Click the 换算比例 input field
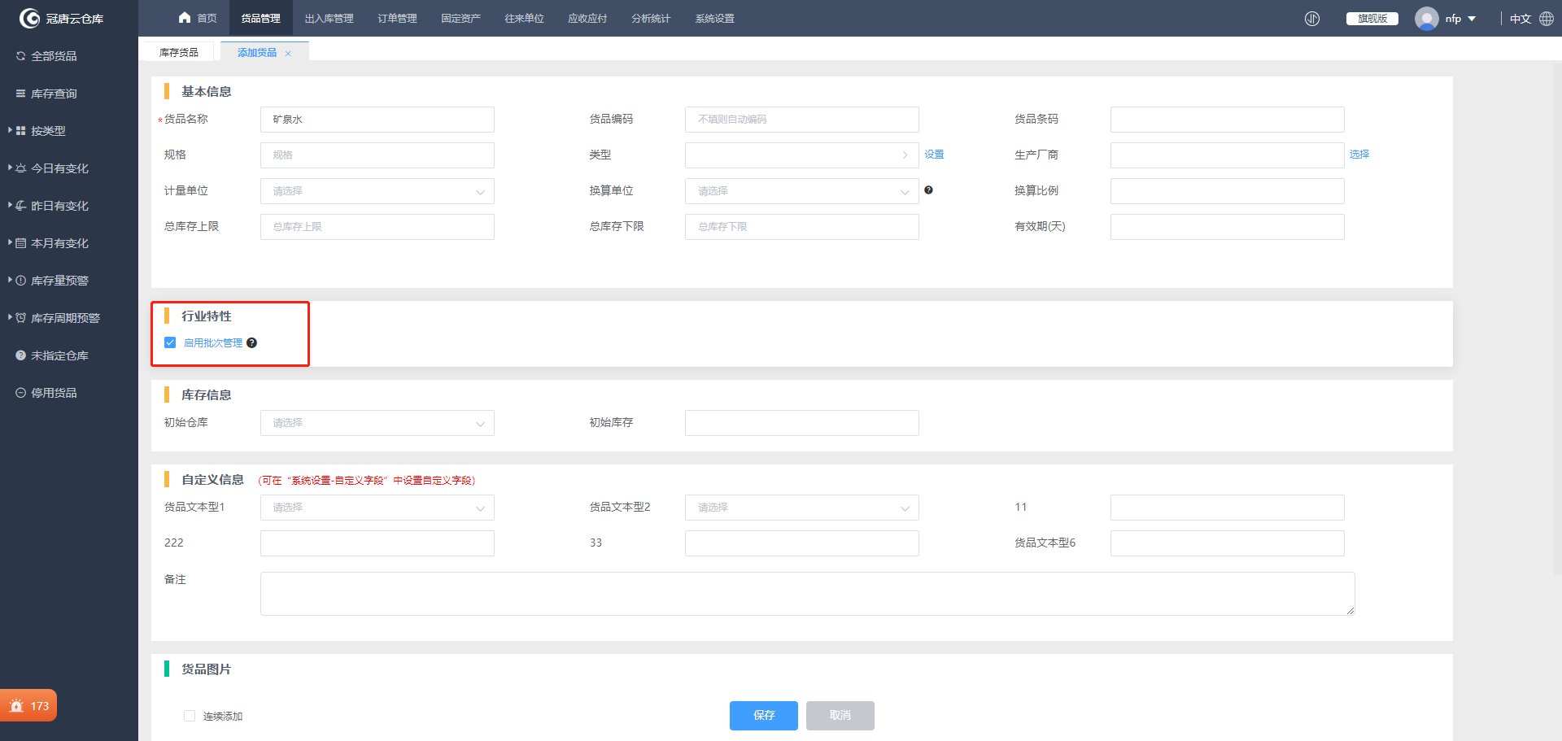Screen dimensions: 1562x741 pyautogui.click(x=1228, y=191)
